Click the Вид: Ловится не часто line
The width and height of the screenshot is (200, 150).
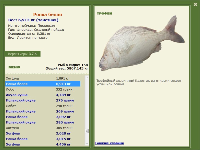point(28,38)
